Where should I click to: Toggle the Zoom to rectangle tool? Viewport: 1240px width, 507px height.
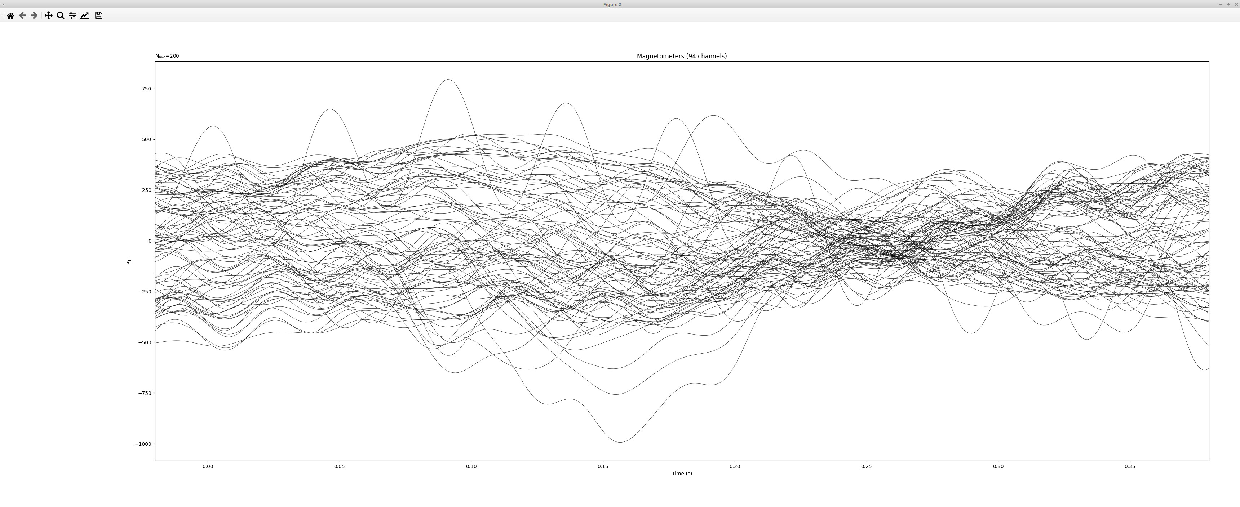60,15
